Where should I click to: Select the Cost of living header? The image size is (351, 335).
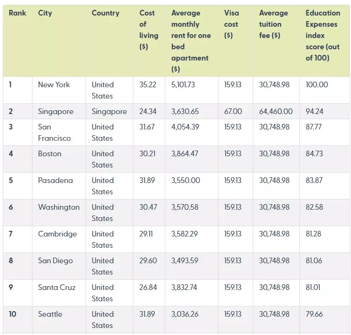tap(148, 30)
